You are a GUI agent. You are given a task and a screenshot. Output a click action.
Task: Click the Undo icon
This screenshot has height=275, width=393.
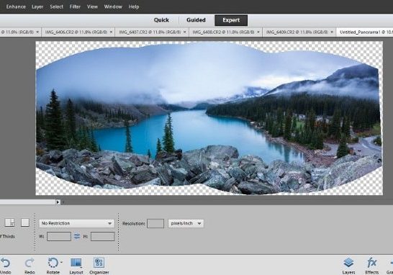(5, 263)
